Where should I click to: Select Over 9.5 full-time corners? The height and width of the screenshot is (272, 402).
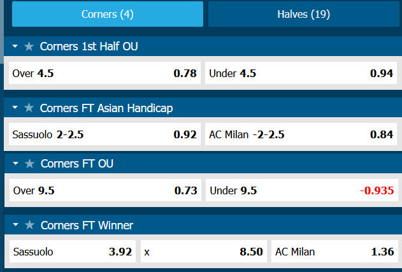coord(103,190)
